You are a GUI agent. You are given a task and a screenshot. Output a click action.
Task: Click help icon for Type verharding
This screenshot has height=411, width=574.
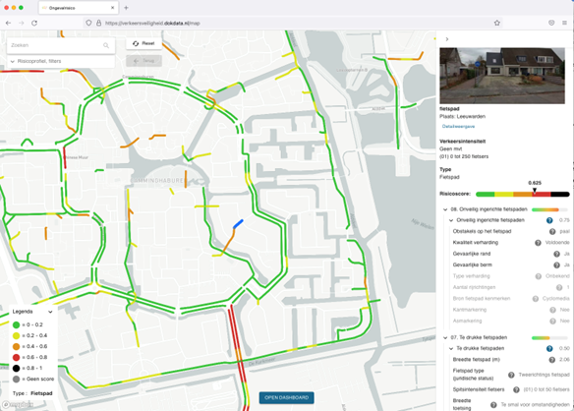pos(539,276)
